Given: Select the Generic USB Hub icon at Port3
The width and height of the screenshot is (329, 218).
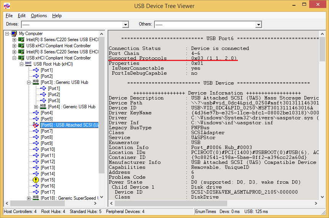Looking at the screenshot, I should coord(36,82).
